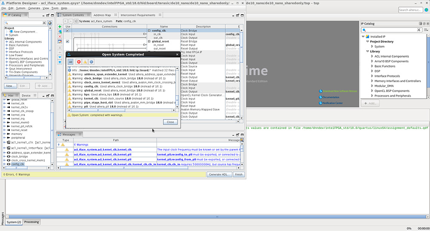Click the Add... button in Quartus IP Catalog

(x=370, y=103)
